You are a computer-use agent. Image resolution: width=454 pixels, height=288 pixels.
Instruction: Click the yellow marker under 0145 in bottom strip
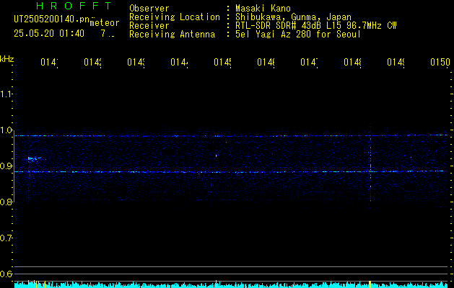(216, 284)
